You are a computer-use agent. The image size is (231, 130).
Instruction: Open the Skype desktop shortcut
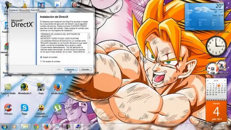25,109
